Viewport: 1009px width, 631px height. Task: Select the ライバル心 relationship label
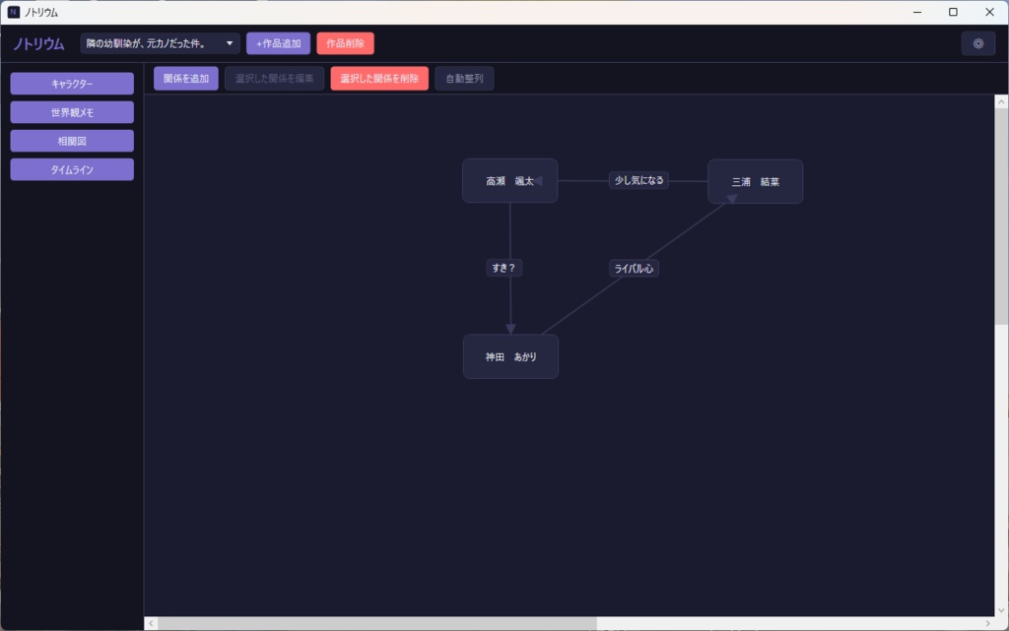click(x=634, y=269)
